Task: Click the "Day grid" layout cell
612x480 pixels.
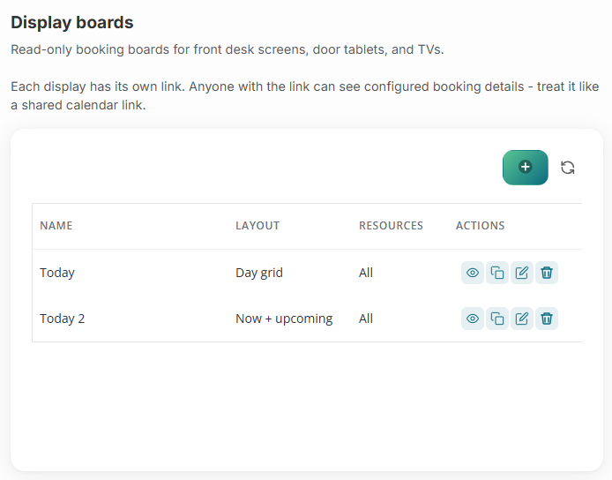Action: coord(259,273)
